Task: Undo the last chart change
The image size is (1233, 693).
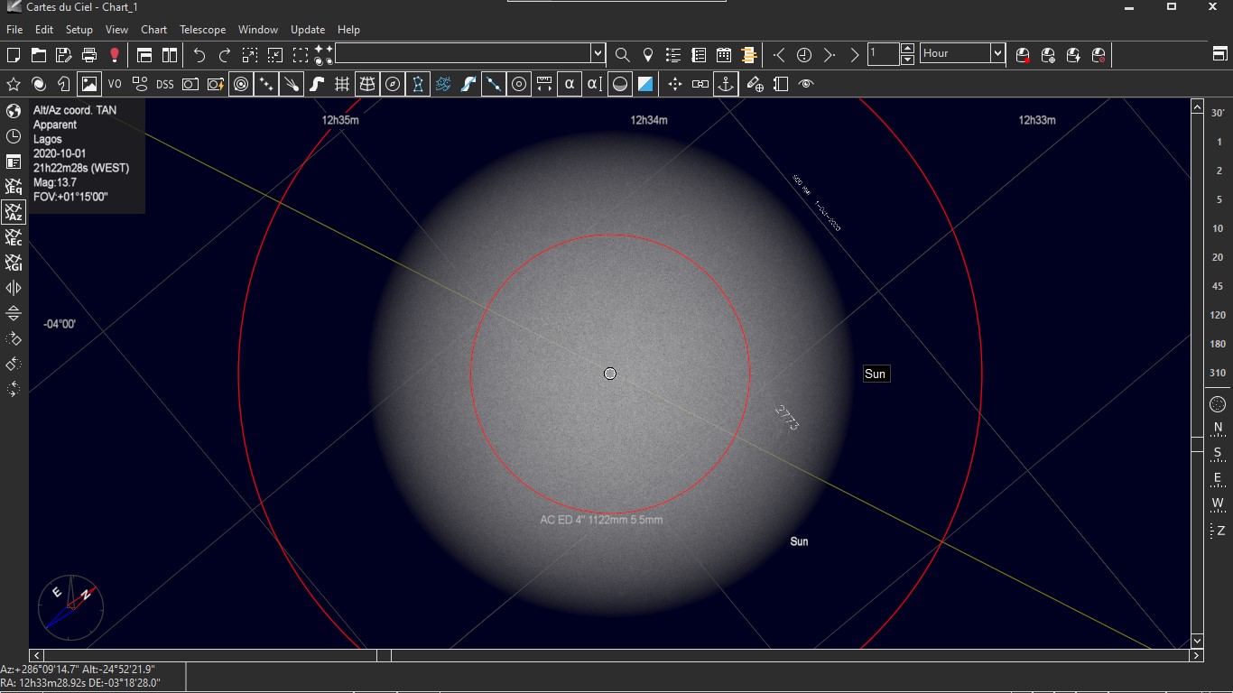Action: (199, 55)
